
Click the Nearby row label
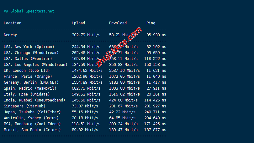pyautogui.click(x=10, y=35)
